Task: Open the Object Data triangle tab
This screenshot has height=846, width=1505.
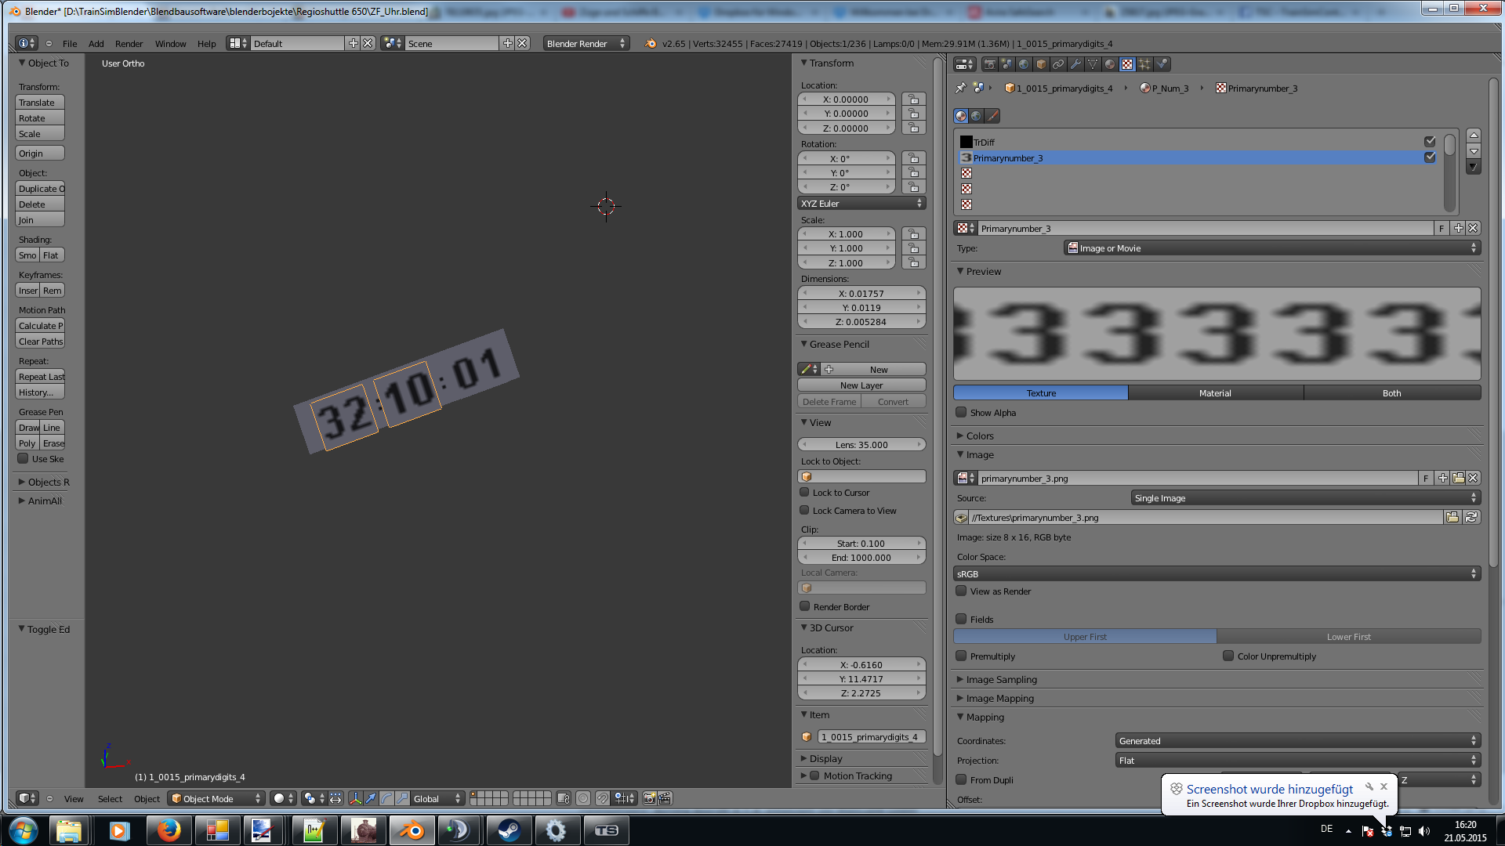Action: (1093, 64)
